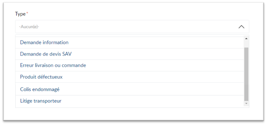Select Erreur livraison ou commande
The height and width of the screenshot is (125, 267).
[x=130, y=66]
